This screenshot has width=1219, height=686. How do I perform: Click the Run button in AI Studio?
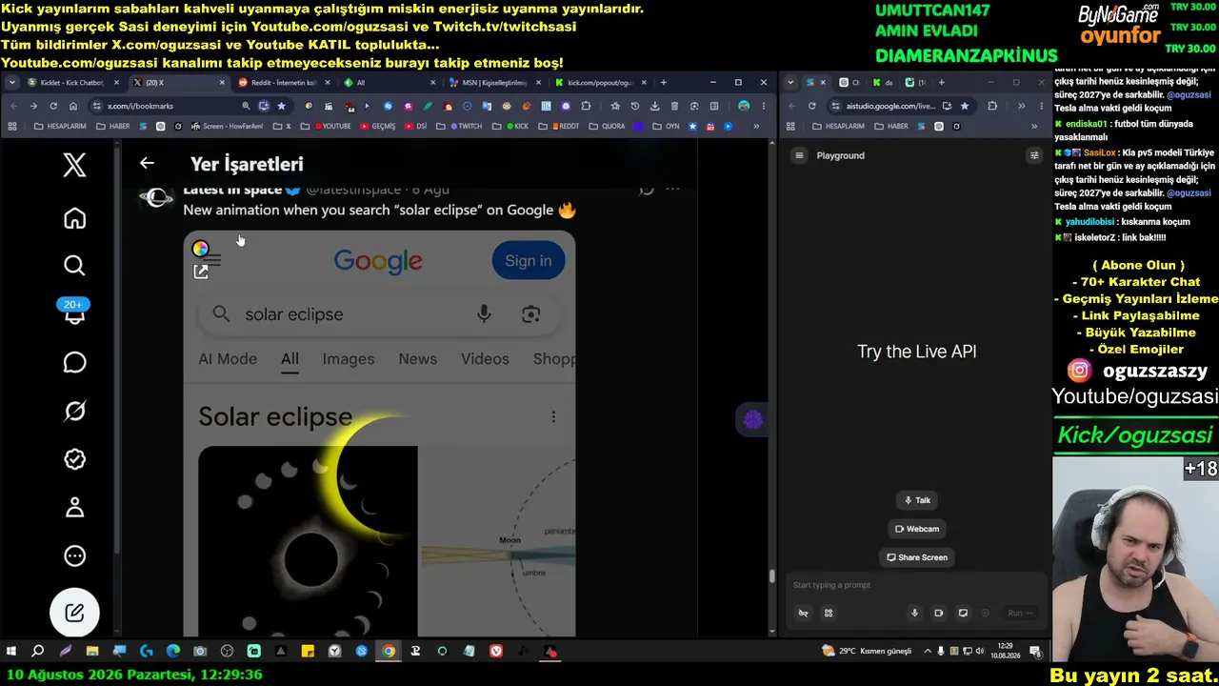point(1020,613)
